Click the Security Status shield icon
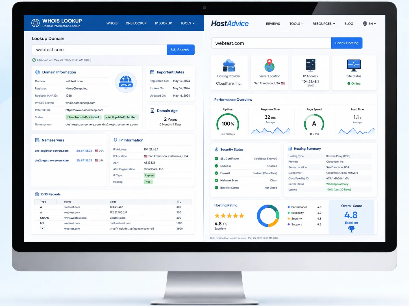Screen dimensions: 409x306 (x=216, y=149)
